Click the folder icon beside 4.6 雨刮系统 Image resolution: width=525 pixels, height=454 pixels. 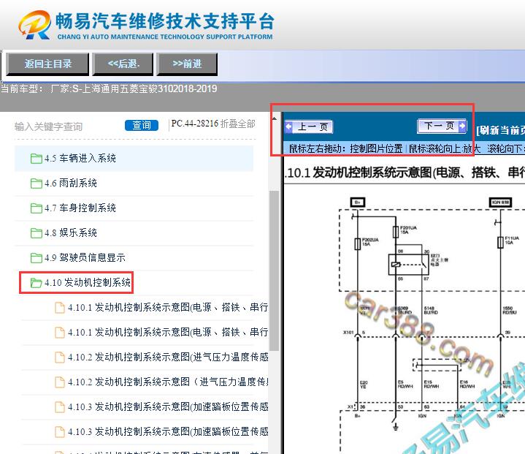point(37,183)
